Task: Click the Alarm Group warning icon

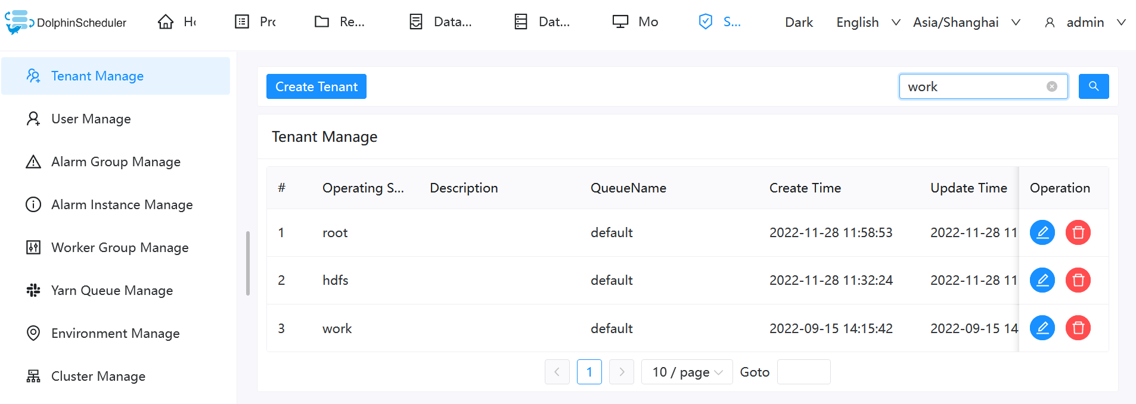Action: (x=33, y=161)
